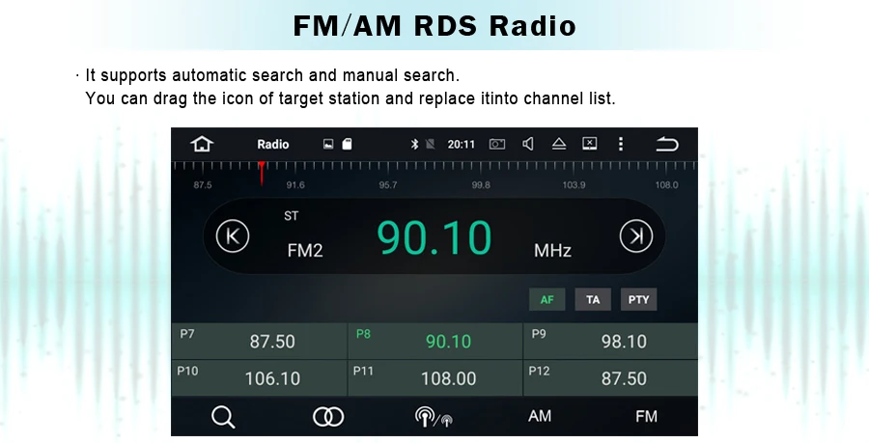Click 108.0 on the frequency scale
This screenshot has height=443, width=869.
[x=666, y=185]
